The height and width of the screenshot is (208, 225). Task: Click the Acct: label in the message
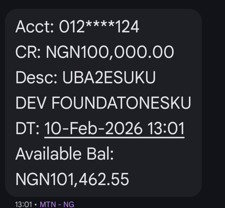pos(35,27)
